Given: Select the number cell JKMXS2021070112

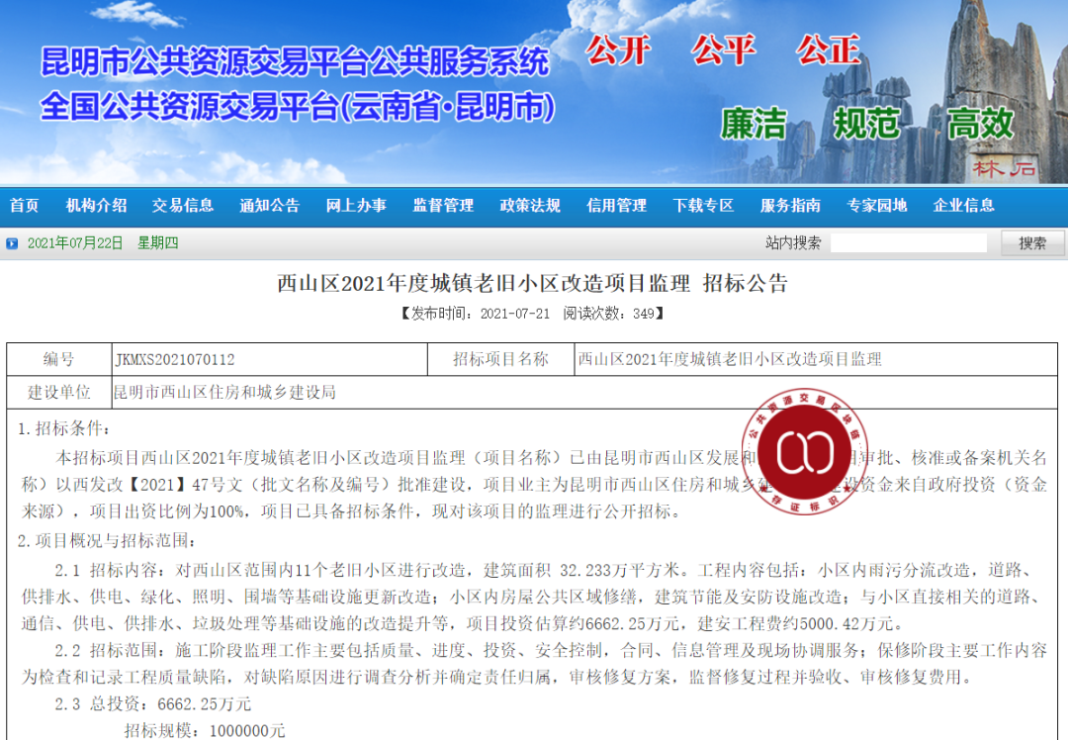Looking at the screenshot, I should (x=270, y=359).
